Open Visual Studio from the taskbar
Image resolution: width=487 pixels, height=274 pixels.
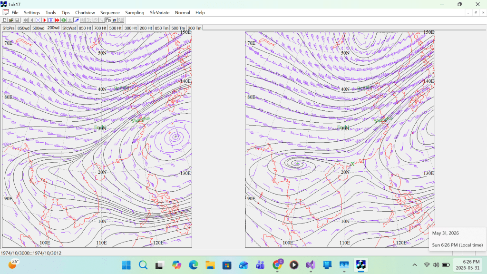click(x=311, y=265)
